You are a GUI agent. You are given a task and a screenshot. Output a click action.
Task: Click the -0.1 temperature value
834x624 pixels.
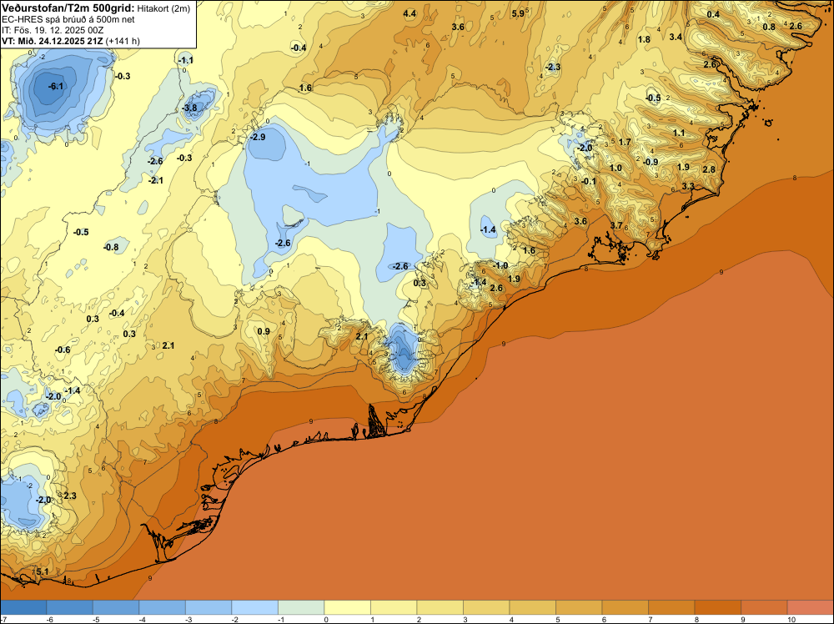589,181
